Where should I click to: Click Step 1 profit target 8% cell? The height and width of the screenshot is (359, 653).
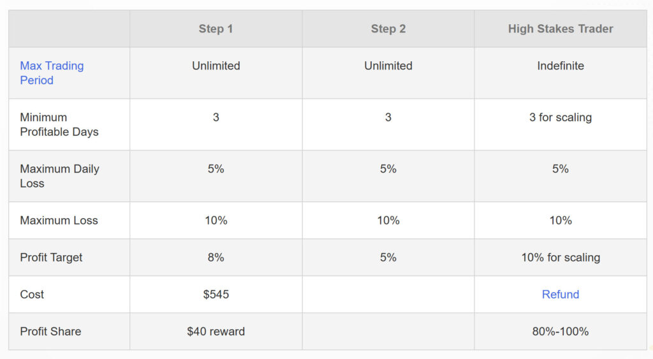click(x=216, y=258)
